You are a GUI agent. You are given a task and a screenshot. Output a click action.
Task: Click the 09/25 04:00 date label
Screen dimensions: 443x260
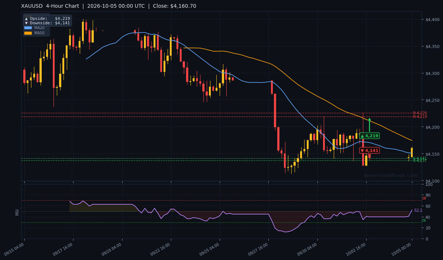pos(209,249)
